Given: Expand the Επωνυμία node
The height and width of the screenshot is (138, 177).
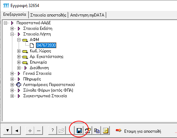Looking at the screenshot, I should [19, 62].
